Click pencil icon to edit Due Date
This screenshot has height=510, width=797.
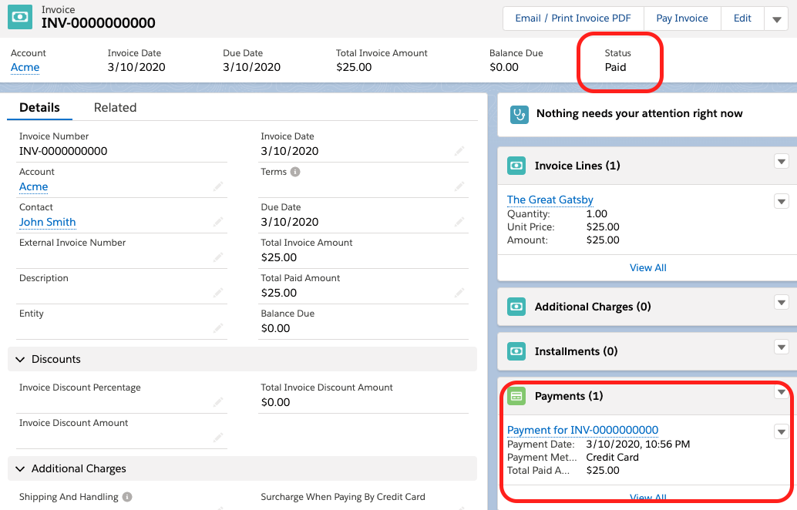tap(459, 222)
